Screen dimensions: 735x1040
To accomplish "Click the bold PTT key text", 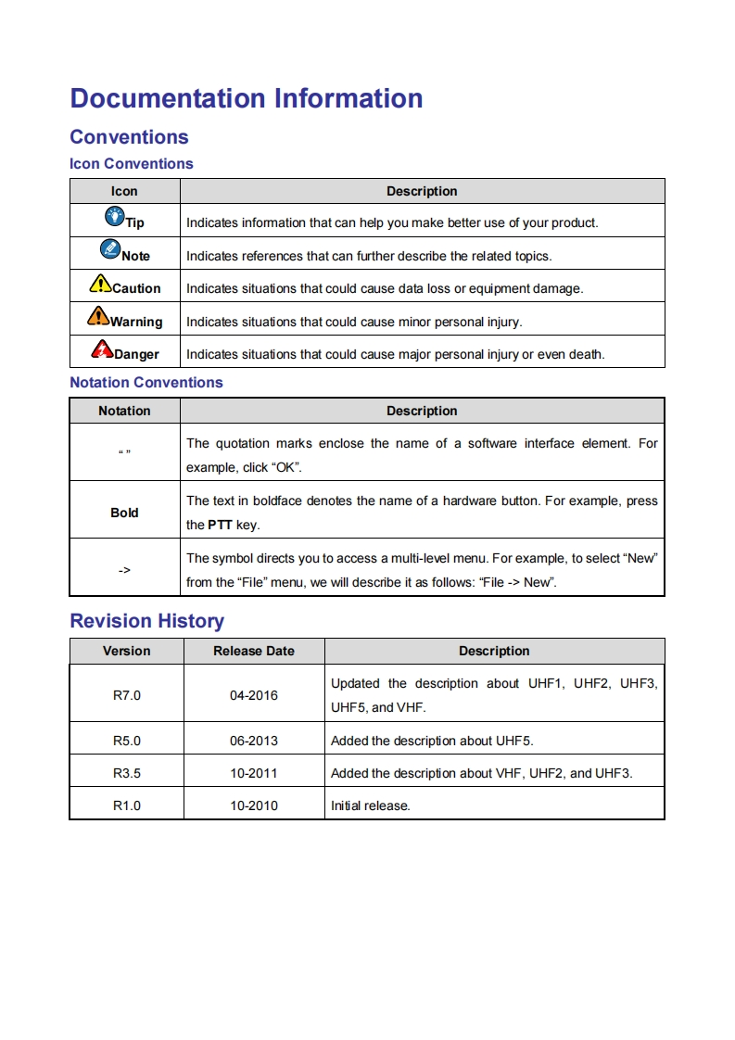I will tap(220, 525).
